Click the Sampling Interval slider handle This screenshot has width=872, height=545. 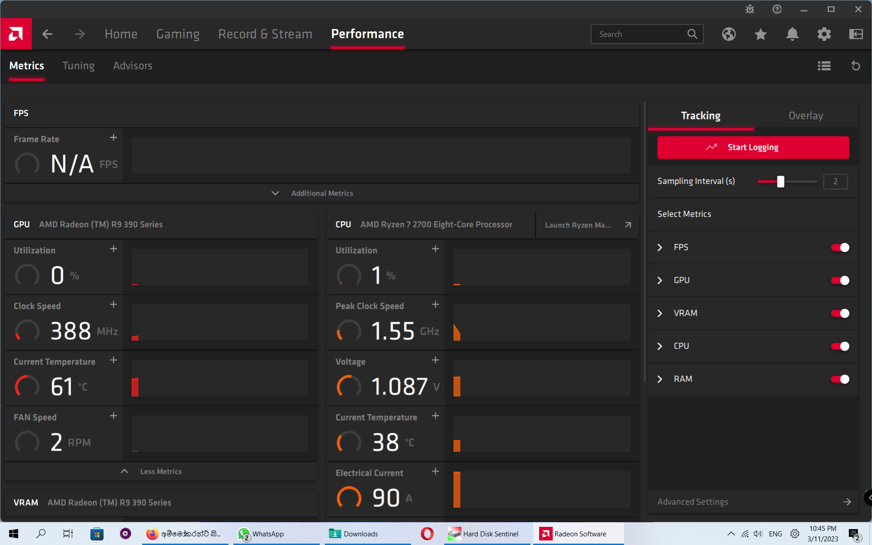781,182
